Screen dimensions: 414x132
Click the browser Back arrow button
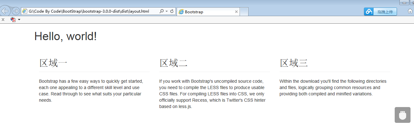(5, 11)
